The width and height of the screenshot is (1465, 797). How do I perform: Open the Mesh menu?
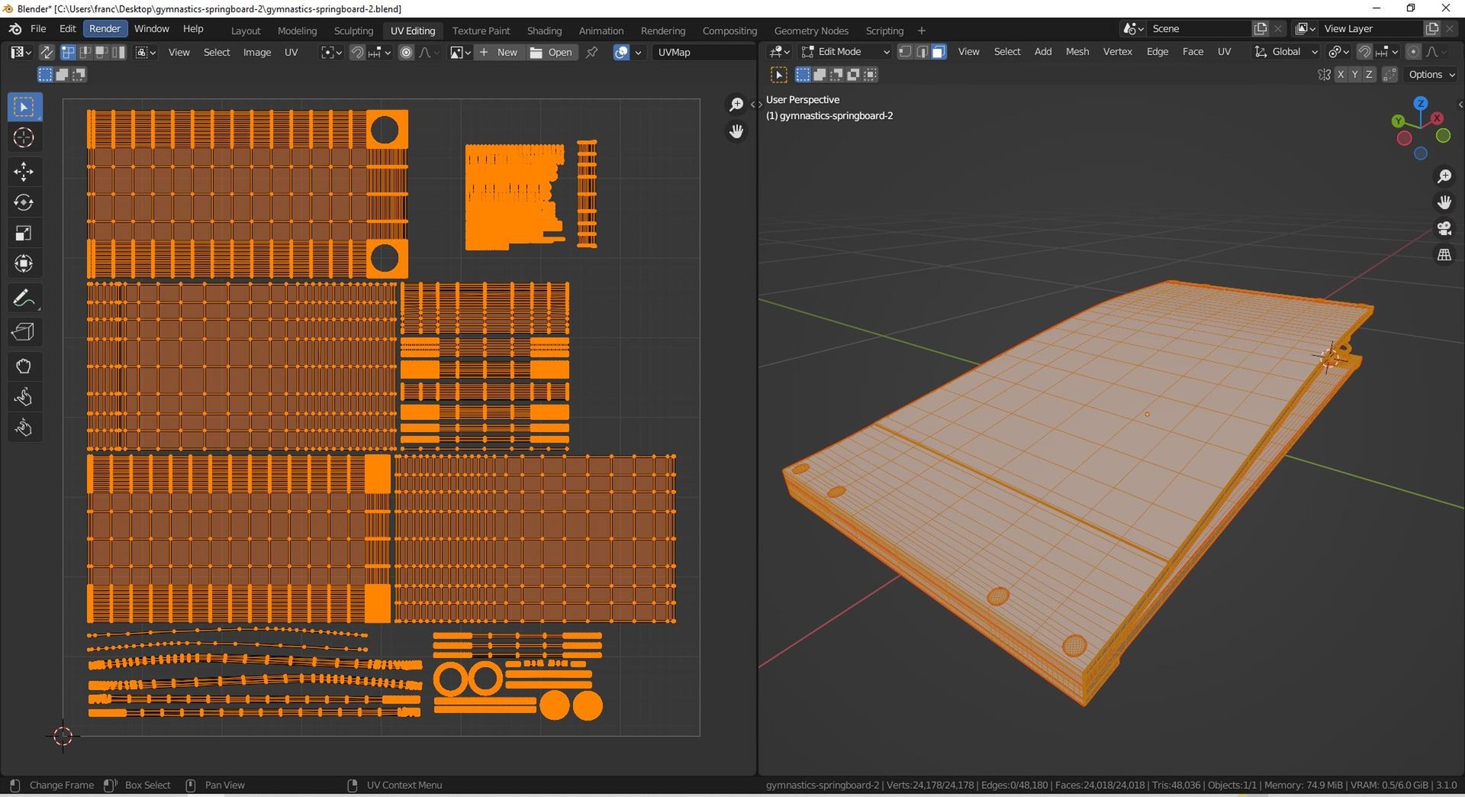(x=1077, y=51)
